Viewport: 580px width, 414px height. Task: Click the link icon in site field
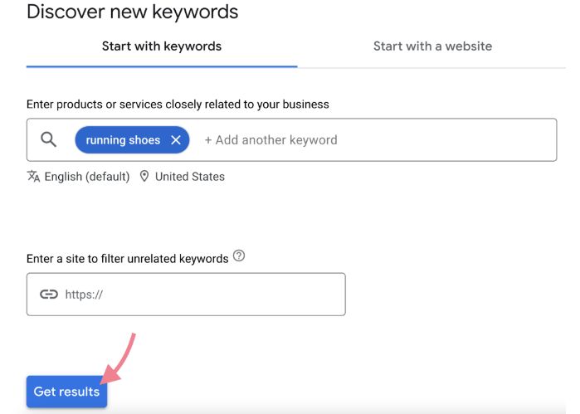point(49,295)
